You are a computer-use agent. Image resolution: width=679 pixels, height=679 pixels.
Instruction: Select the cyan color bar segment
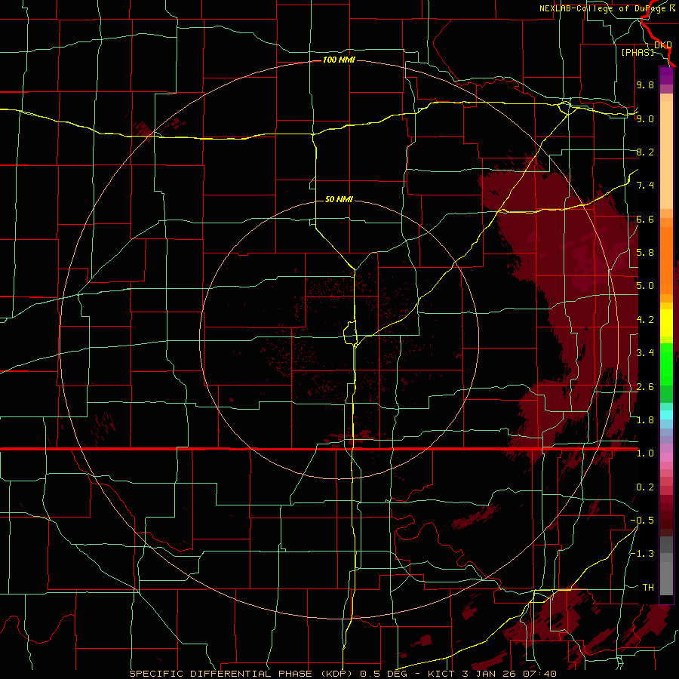(x=666, y=414)
